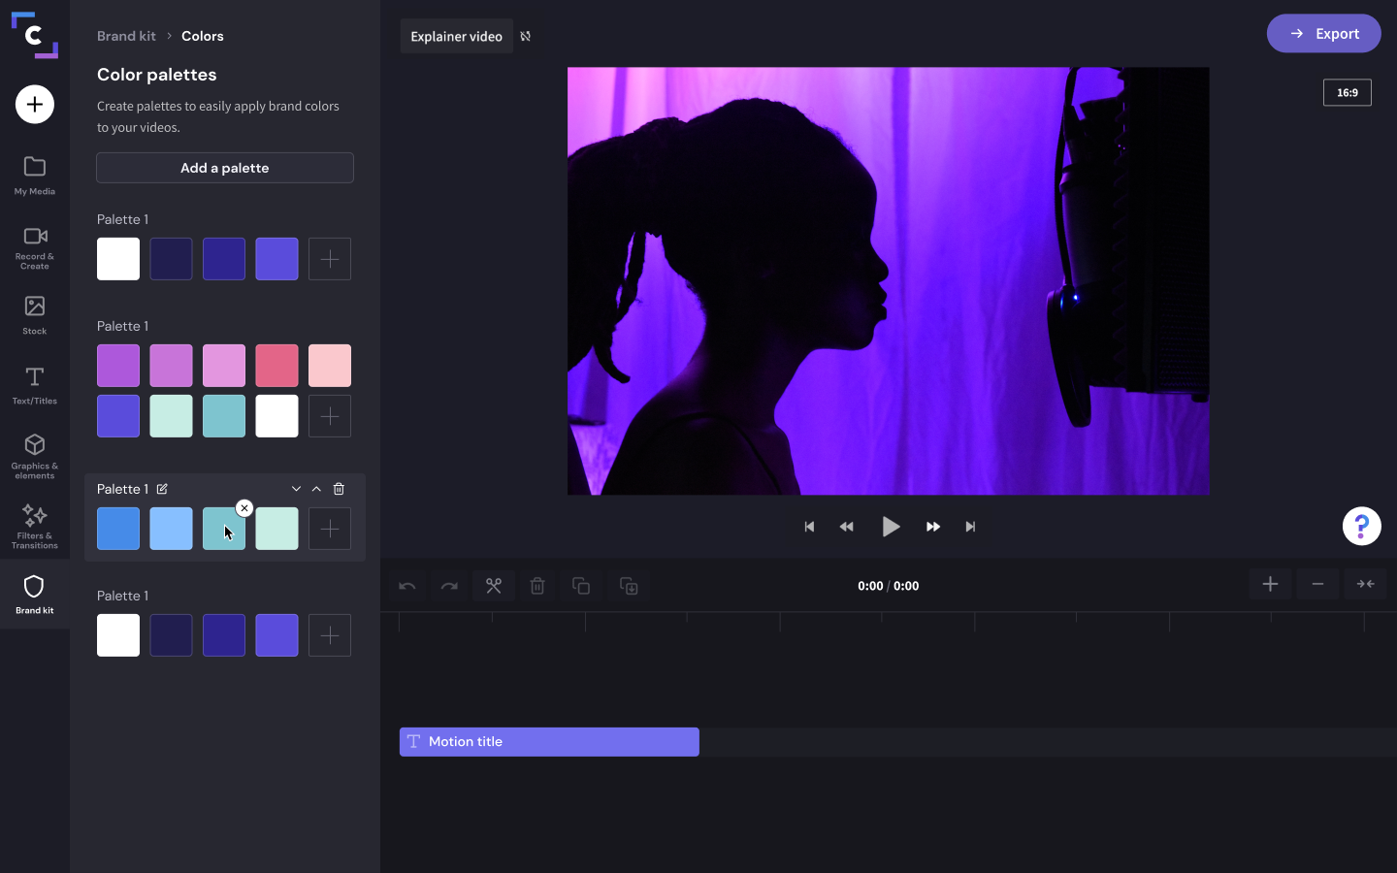Screen dimensions: 1397x873
Task: Move palette up with chevron-up arrow
Action: coord(316,489)
